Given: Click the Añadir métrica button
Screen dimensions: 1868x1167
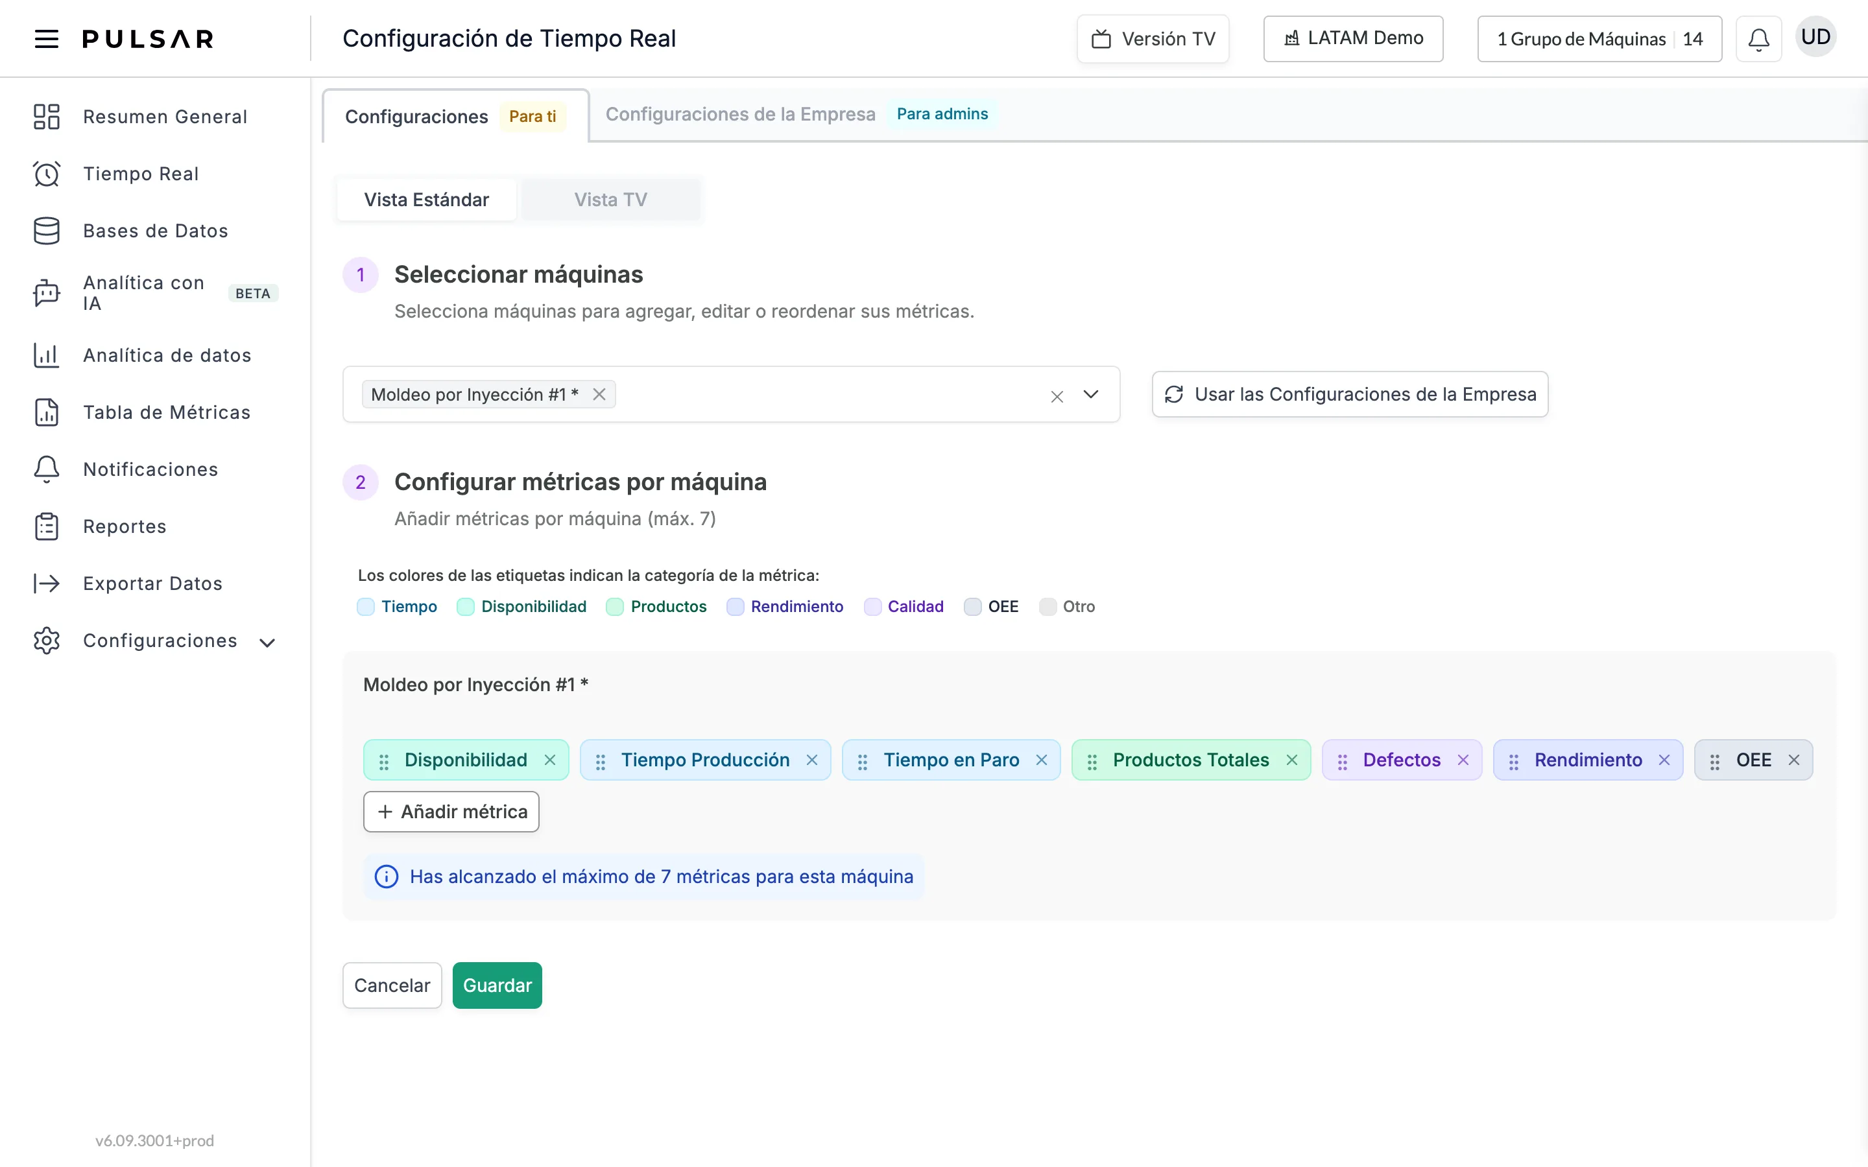Looking at the screenshot, I should (451, 812).
